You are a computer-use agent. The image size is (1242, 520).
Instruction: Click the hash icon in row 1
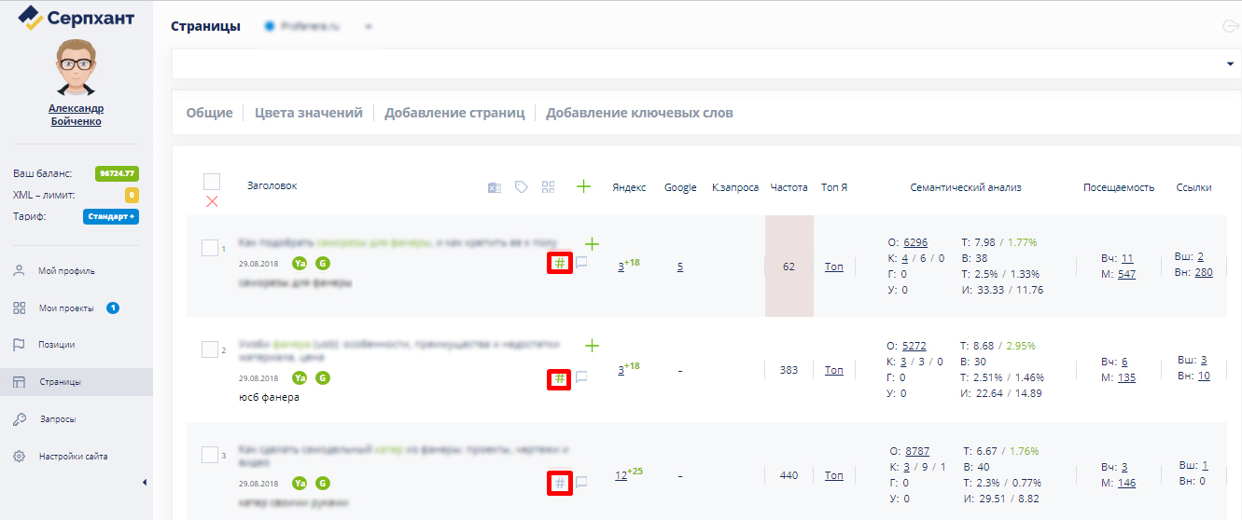[559, 263]
